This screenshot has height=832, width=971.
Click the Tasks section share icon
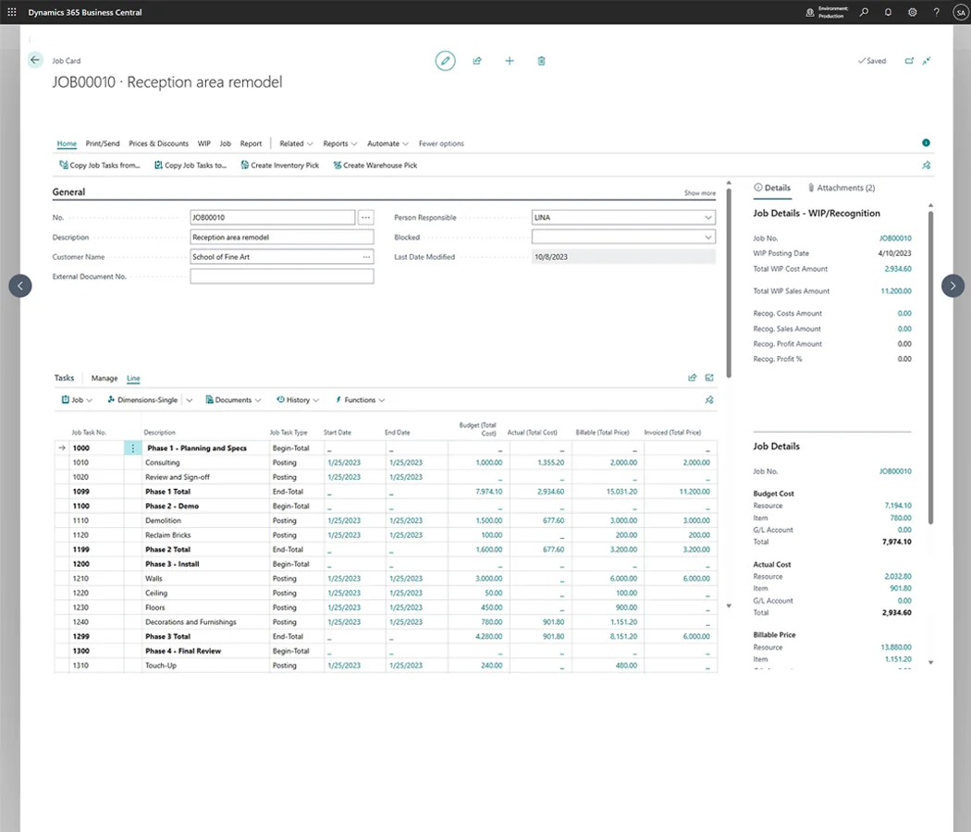point(693,377)
